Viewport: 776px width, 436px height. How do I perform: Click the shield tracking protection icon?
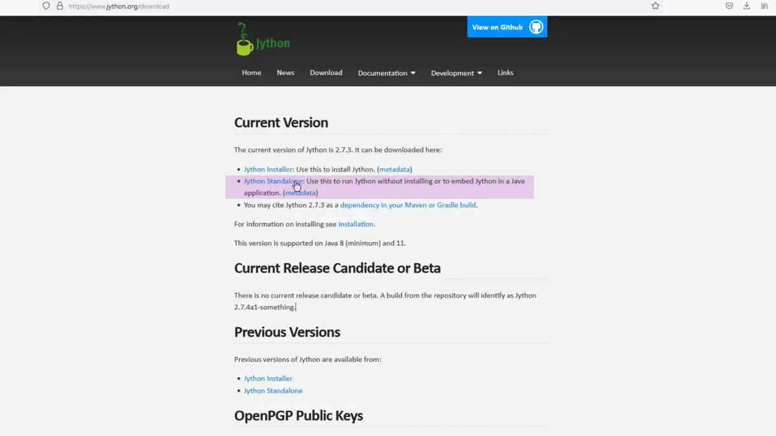pyautogui.click(x=46, y=6)
